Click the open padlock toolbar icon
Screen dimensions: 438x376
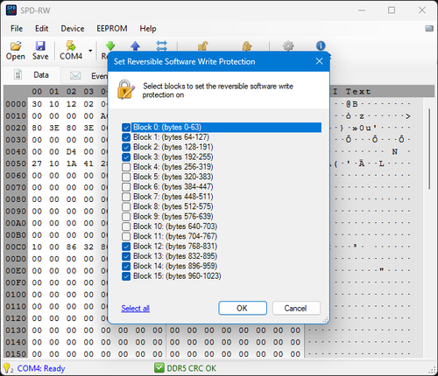[x=202, y=46]
